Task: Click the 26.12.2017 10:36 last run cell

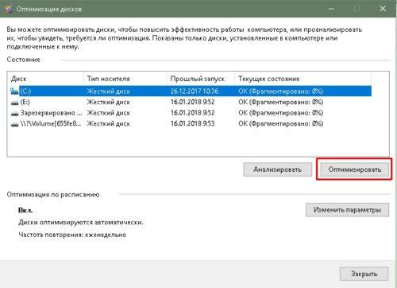Action: tap(195, 91)
